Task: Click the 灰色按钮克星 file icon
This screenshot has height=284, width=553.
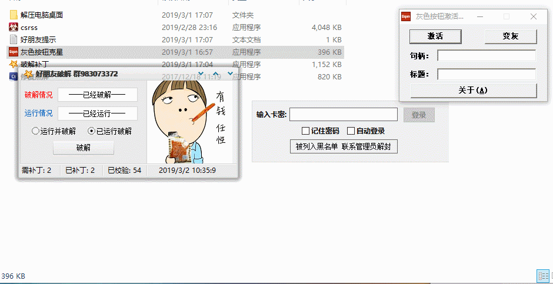Action: pyautogui.click(x=14, y=52)
